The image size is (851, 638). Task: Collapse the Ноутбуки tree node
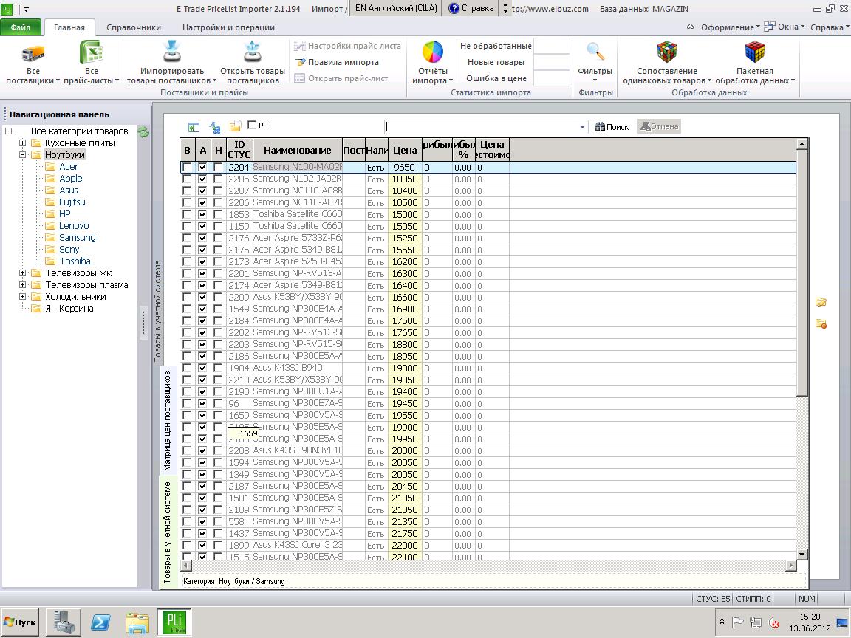coord(22,155)
